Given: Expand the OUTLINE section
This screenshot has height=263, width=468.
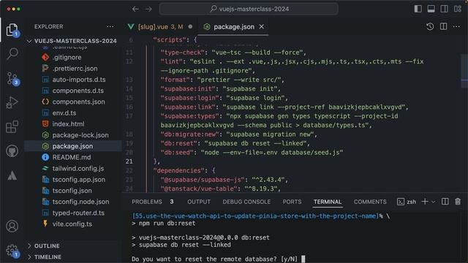Looking at the screenshot, I should (x=73, y=246).
